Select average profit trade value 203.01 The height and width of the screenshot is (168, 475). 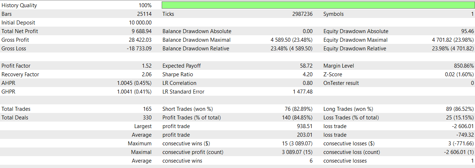305,135
